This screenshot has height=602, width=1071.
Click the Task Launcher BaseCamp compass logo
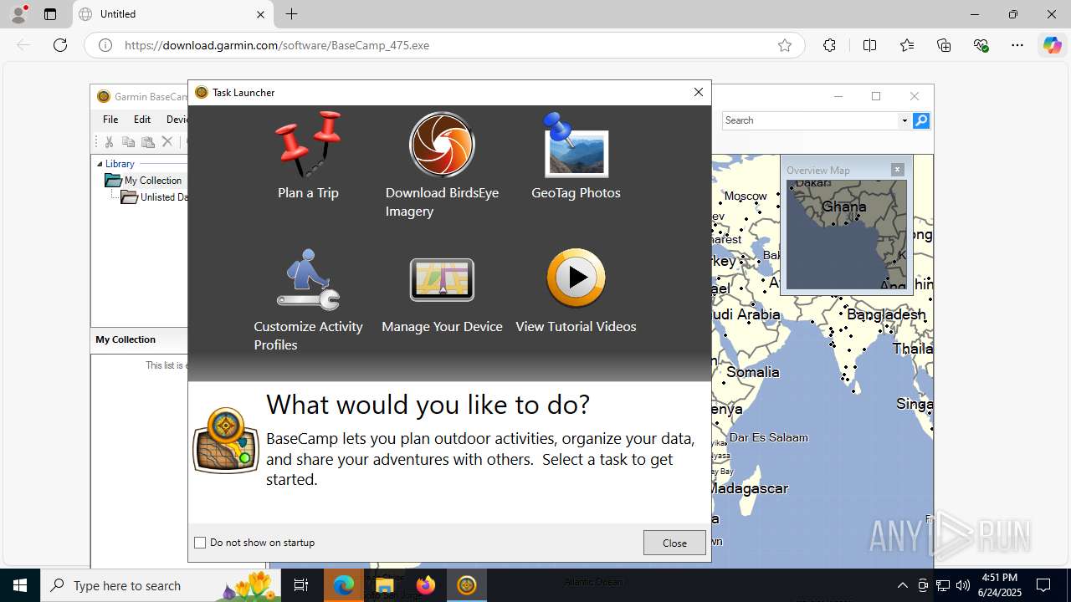[x=226, y=441]
